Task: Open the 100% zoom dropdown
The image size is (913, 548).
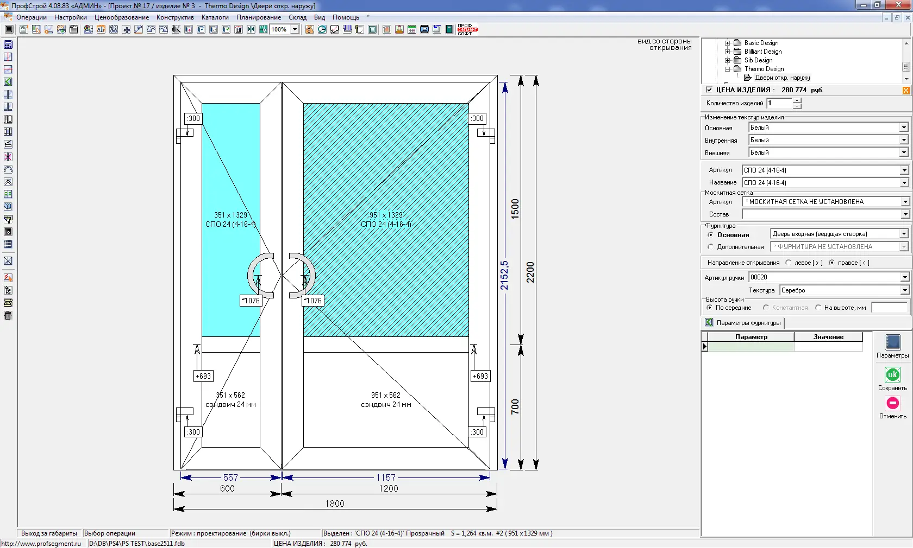Action: [295, 29]
